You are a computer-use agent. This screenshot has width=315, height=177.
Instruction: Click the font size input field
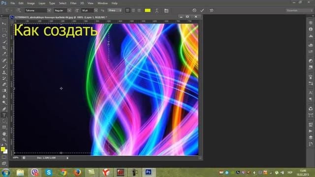pyautogui.click(x=88, y=10)
